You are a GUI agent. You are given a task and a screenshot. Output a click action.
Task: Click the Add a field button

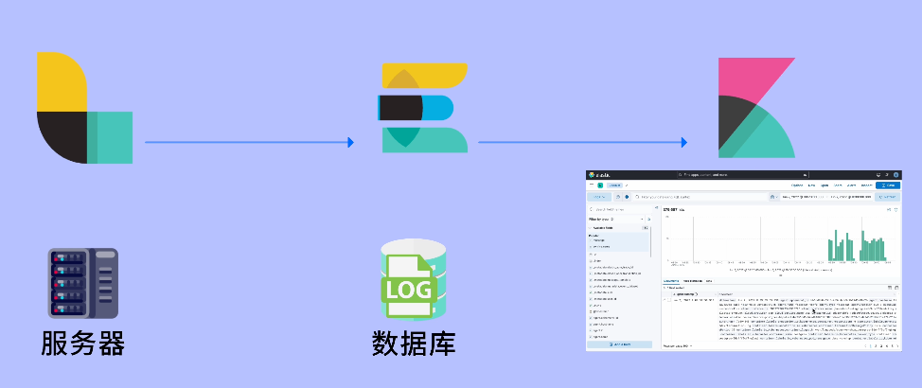tap(619, 344)
